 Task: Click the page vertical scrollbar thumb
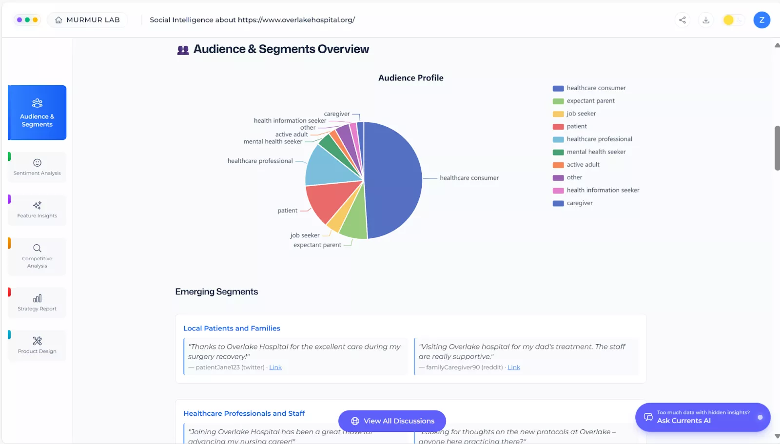pos(777,148)
